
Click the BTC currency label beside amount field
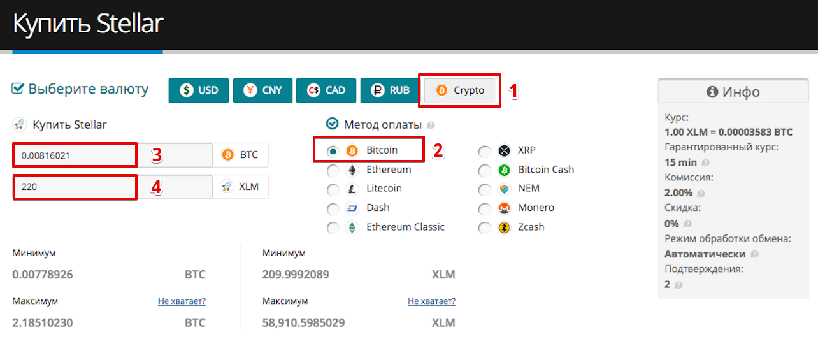click(x=240, y=155)
